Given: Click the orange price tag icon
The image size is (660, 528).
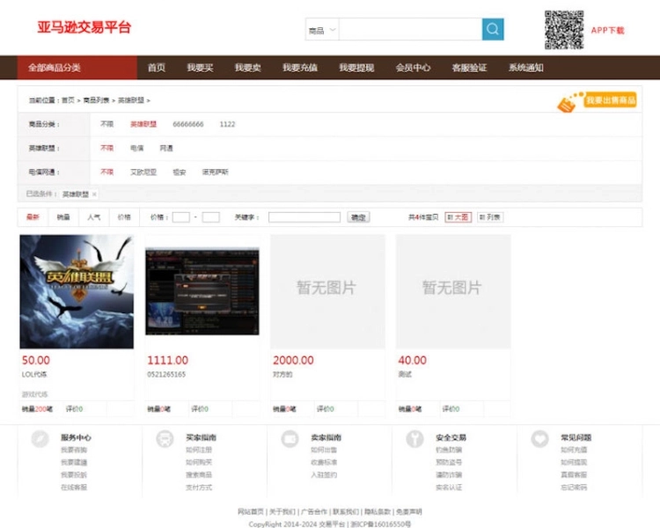Looking at the screenshot, I should coord(566,104).
